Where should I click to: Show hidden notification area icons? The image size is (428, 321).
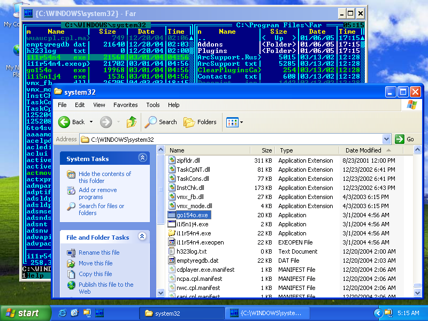click(x=378, y=313)
